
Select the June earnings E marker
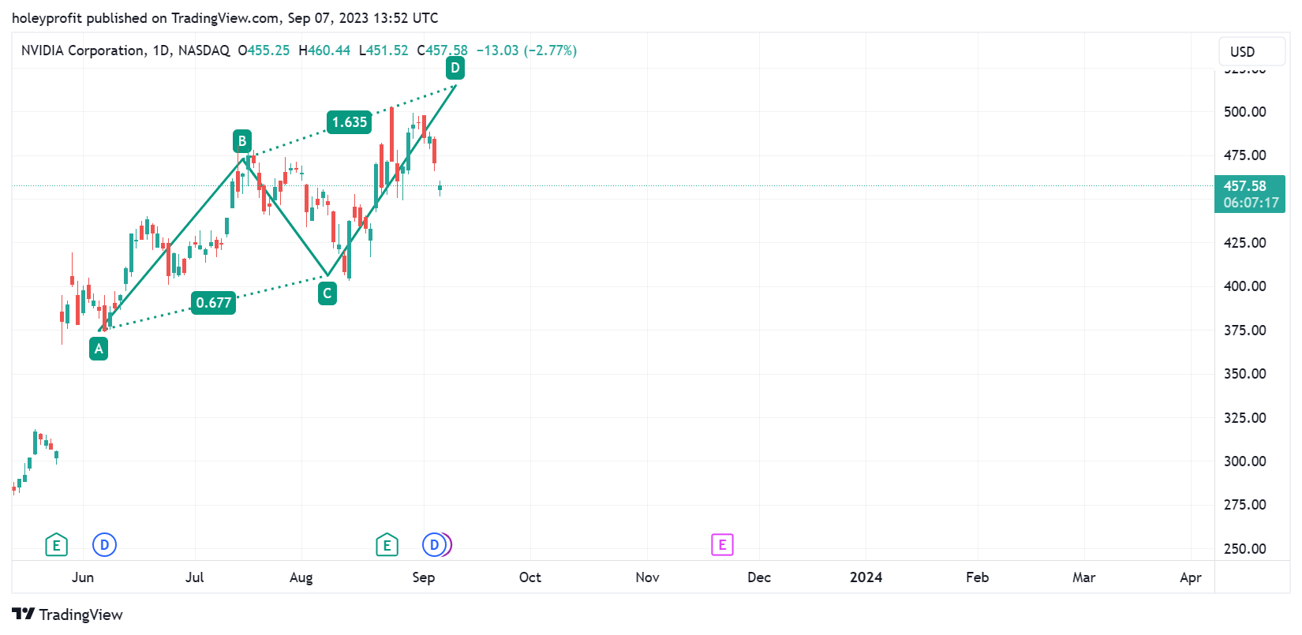[x=56, y=544]
